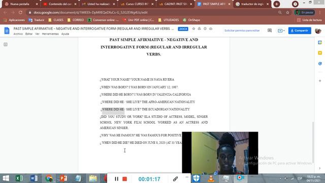Open the CLASES bookmark folder

pyautogui.click(x=56, y=20)
